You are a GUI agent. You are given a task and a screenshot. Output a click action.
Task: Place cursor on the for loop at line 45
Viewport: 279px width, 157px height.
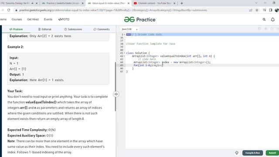[148, 65]
